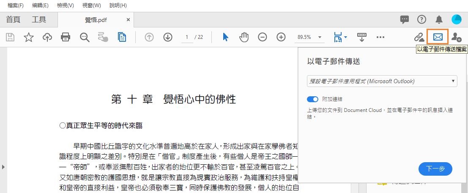Open the 89.5% zoom level dropdown
Viewport: 468px width, 193px height.
pos(309,37)
